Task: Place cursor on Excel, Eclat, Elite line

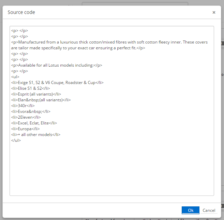Action: 34,123
